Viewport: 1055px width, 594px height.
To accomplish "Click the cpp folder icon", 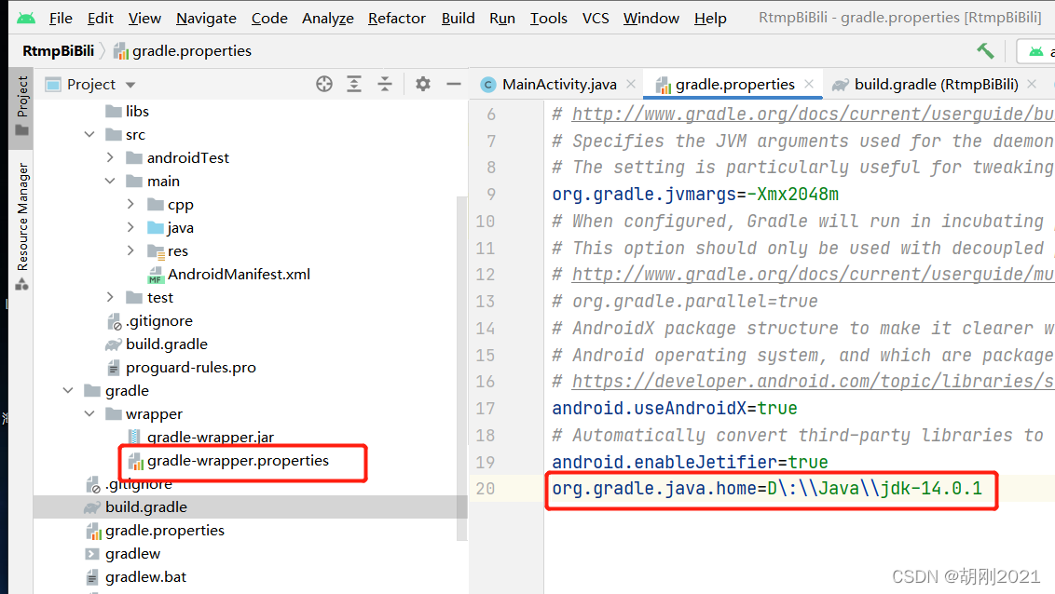I will point(156,204).
